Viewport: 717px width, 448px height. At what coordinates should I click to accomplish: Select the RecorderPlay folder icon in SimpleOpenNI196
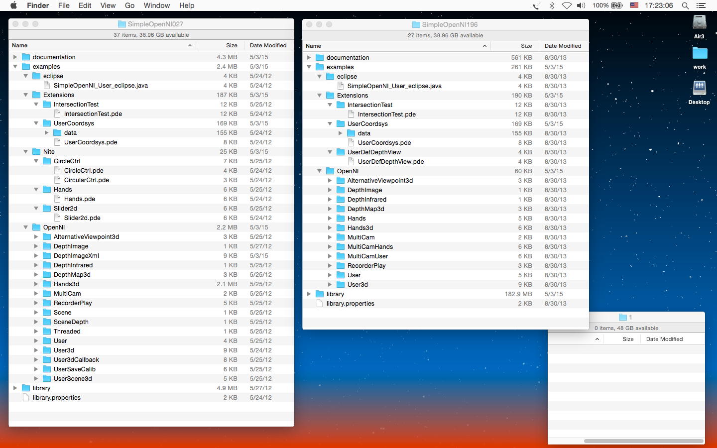tap(341, 266)
